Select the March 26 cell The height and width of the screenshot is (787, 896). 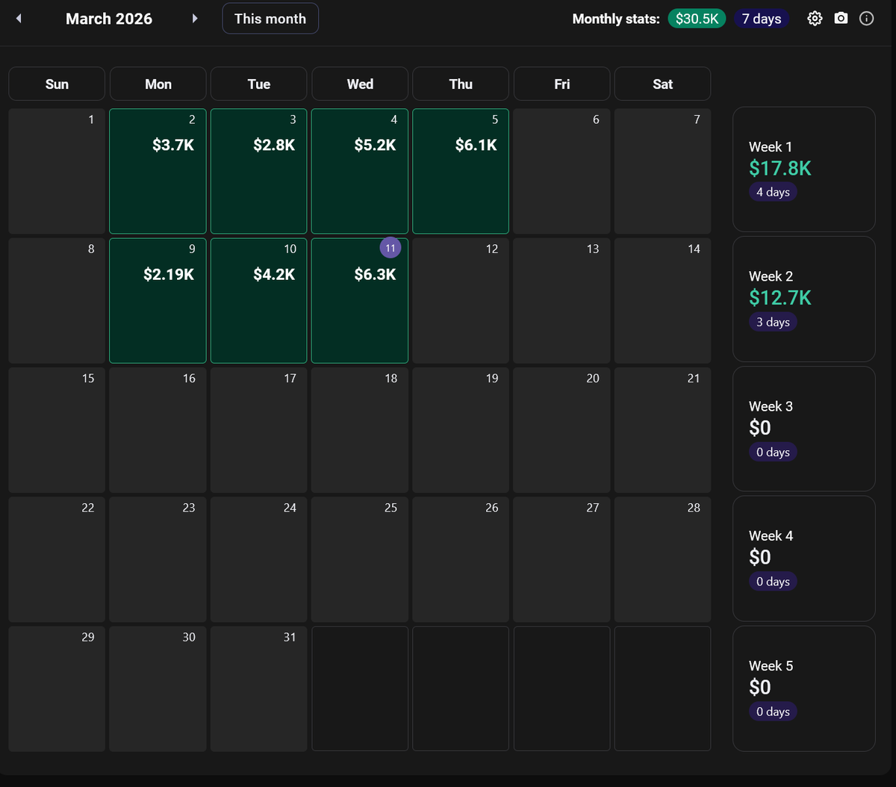[x=461, y=559]
